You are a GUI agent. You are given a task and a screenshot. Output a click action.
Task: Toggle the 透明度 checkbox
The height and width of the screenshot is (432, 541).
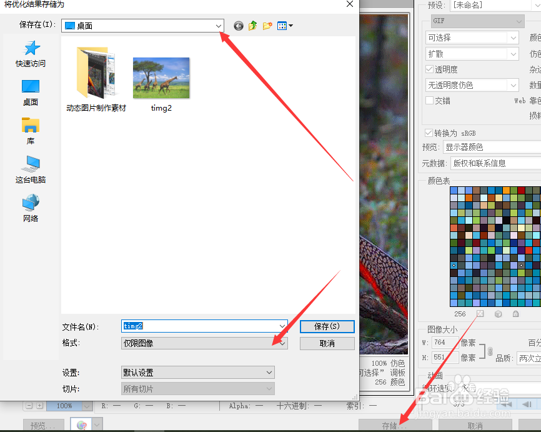pos(430,69)
